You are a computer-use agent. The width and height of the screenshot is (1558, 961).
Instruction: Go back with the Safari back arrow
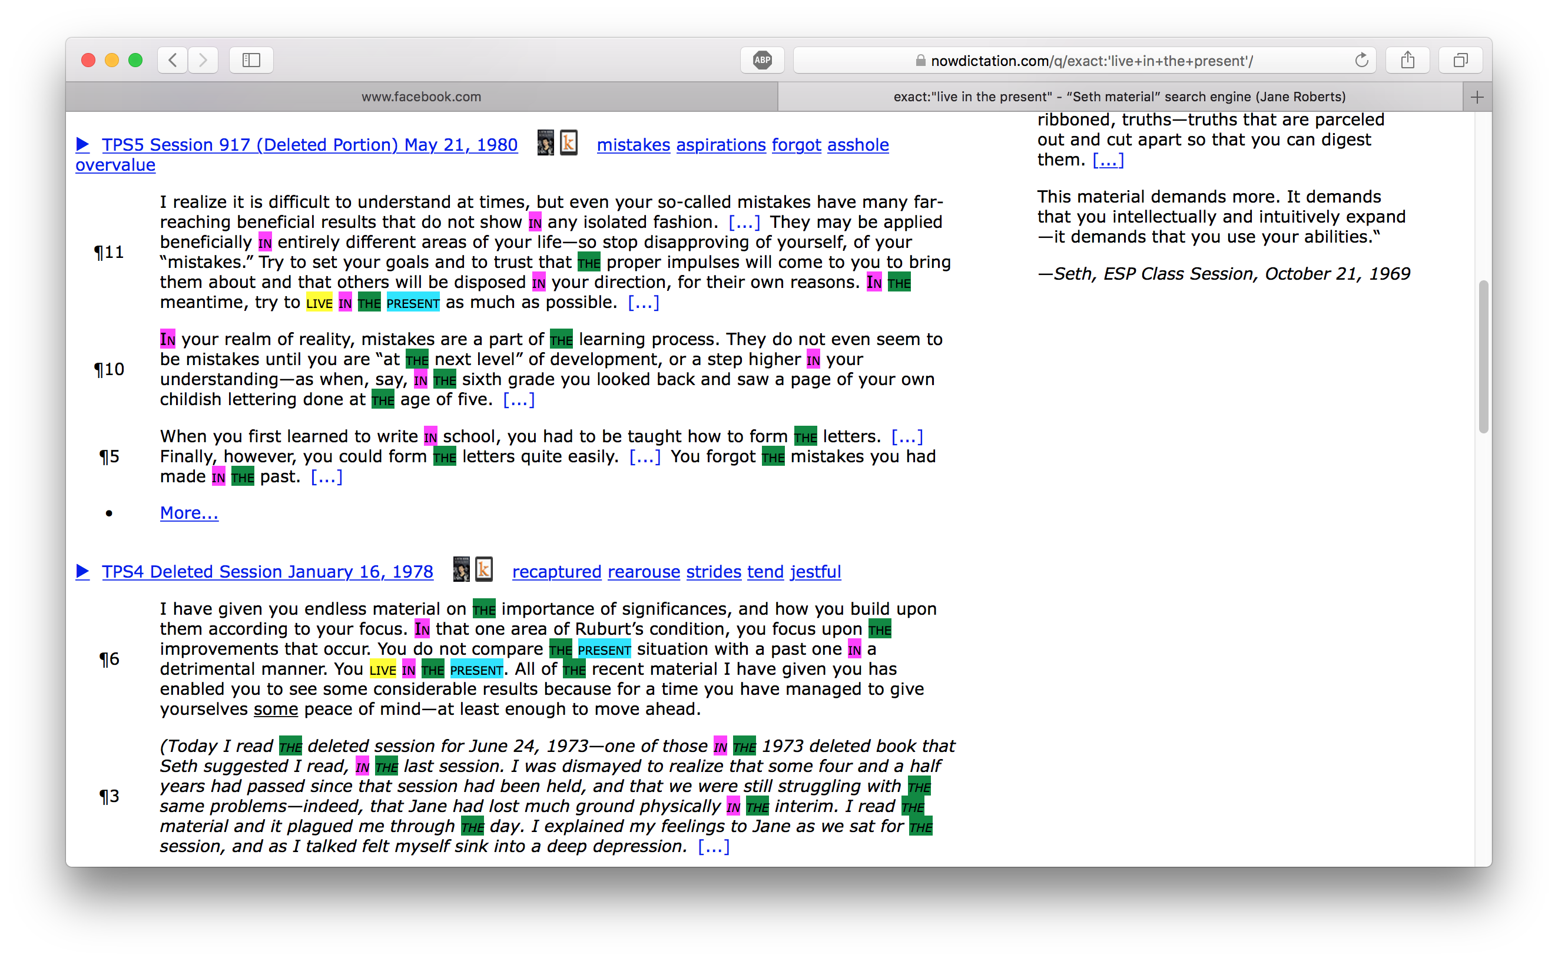172,61
